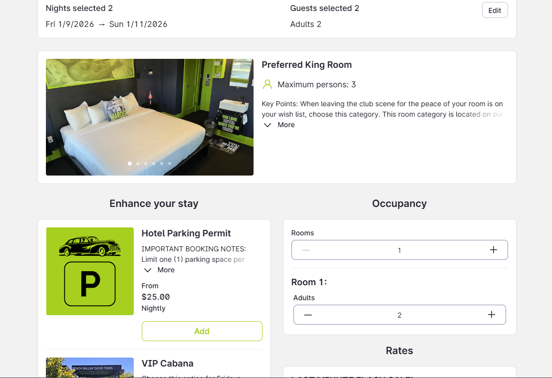This screenshot has height=378, width=552.
Task: Click the plus icon to increase Adults
Action: pyautogui.click(x=491, y=315)
